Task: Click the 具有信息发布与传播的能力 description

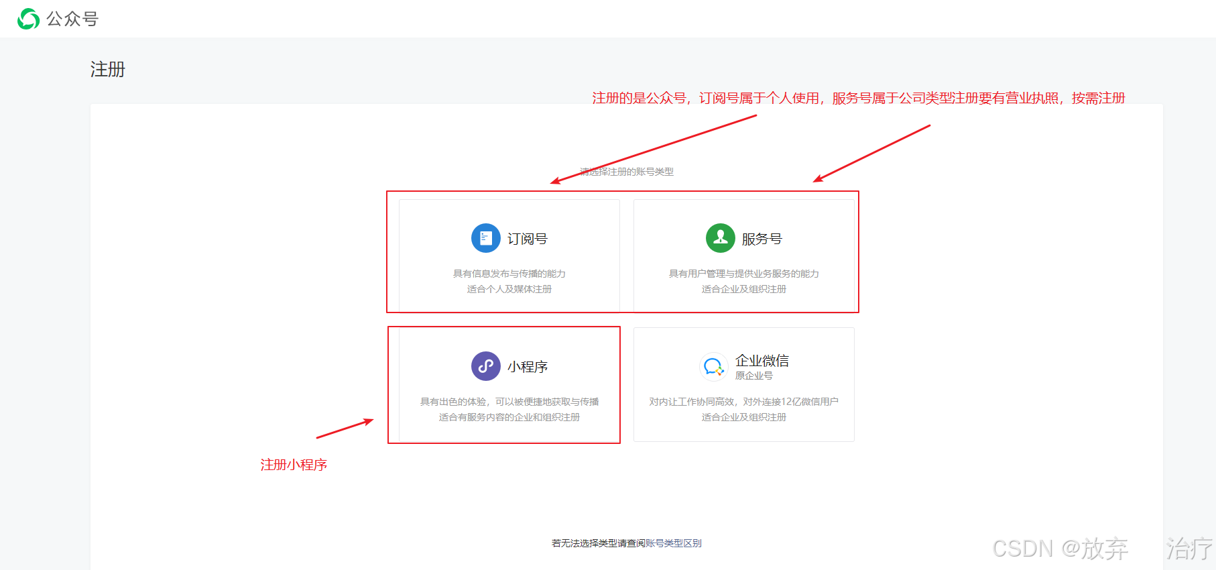Action: [x=509, y=274]
